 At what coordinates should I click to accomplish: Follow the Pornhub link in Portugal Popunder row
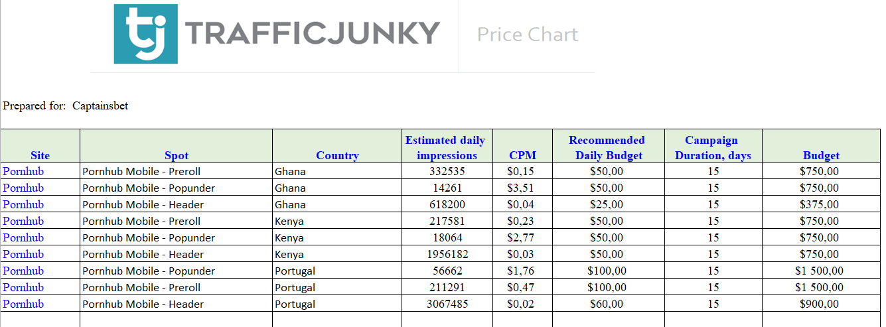[23, 271]
